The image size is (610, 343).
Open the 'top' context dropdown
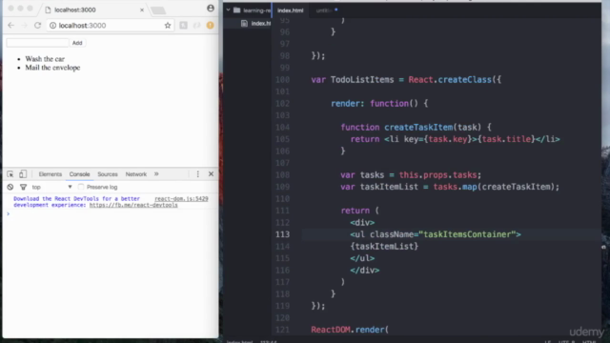pos(51,187)
